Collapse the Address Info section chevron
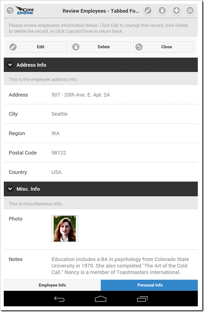The image size is (204, 312). point(10,65)
